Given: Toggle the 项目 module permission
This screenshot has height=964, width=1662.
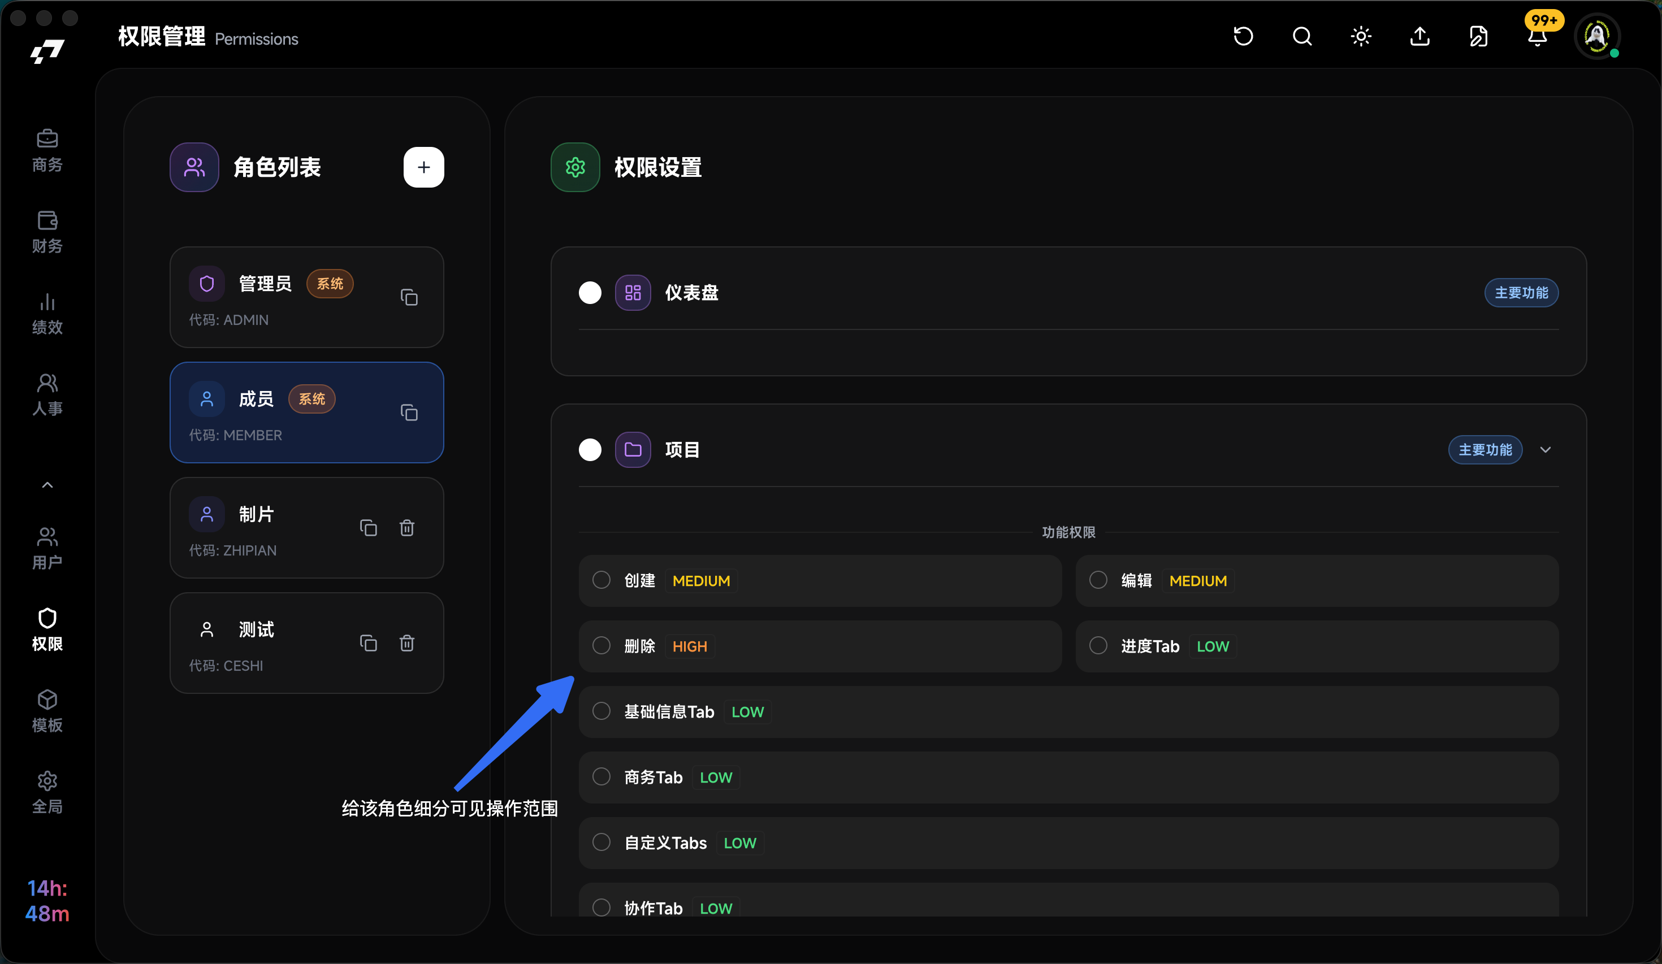Looking at the screenshot, I should (x=590, y=450).
